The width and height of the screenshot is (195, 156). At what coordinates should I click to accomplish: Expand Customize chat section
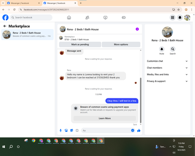point(167,61)
